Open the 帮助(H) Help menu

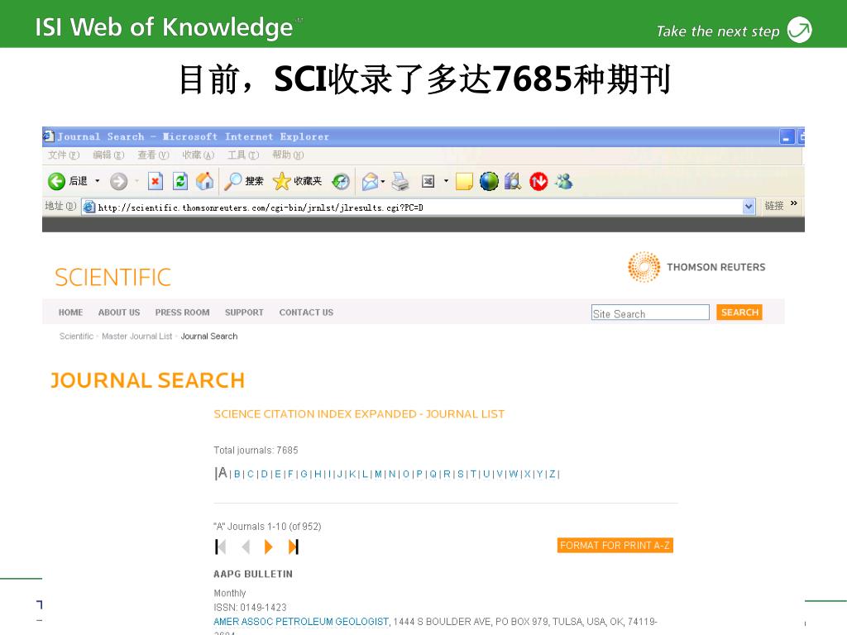[x=288, y=155]
